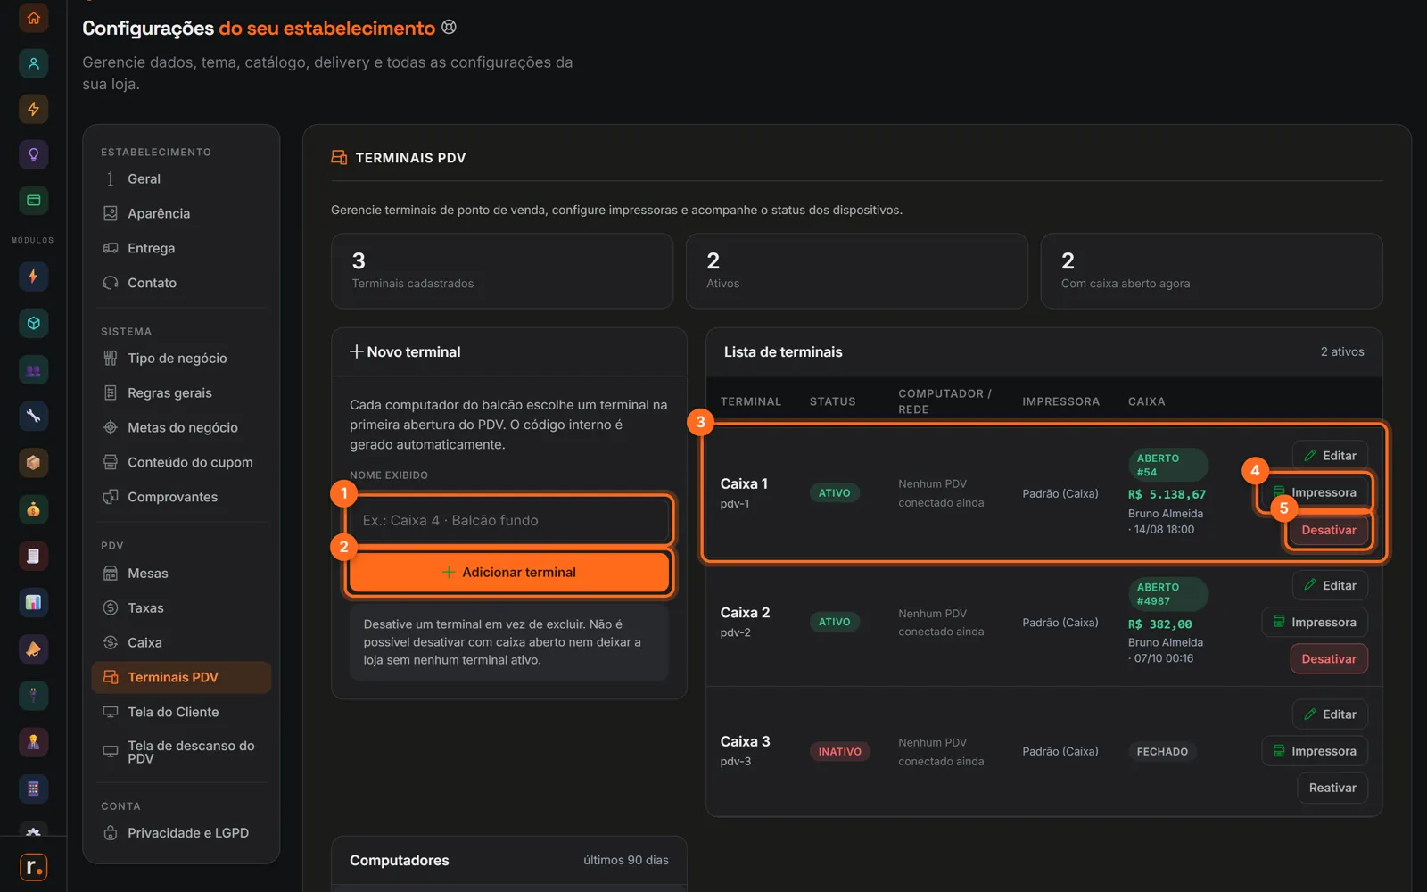The height and width of the screenshot is (892, 1427).
Task: Open the megaphone module icon
Action: (33, 648)
